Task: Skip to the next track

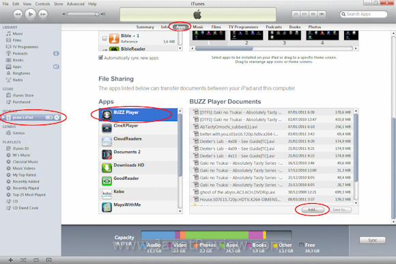Action: point(43,14)
